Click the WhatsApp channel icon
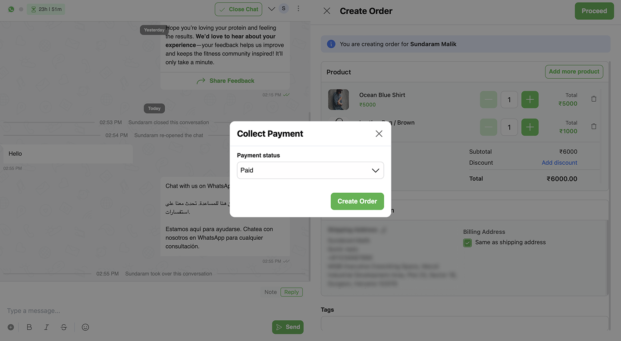The image size is (621, 341). tap(11, 9)
